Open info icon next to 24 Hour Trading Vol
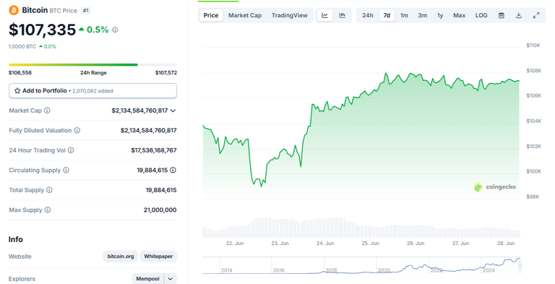555x284 pixels. pyautogui.click(x=71, y=150)
